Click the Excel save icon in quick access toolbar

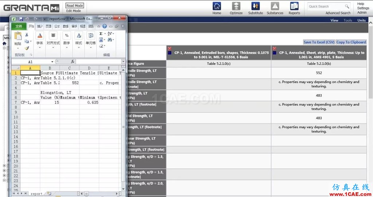coord(21,19)
